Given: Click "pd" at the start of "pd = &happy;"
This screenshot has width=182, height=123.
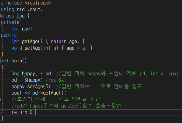Looking at the screenshot, I should [x=14, y=80].
